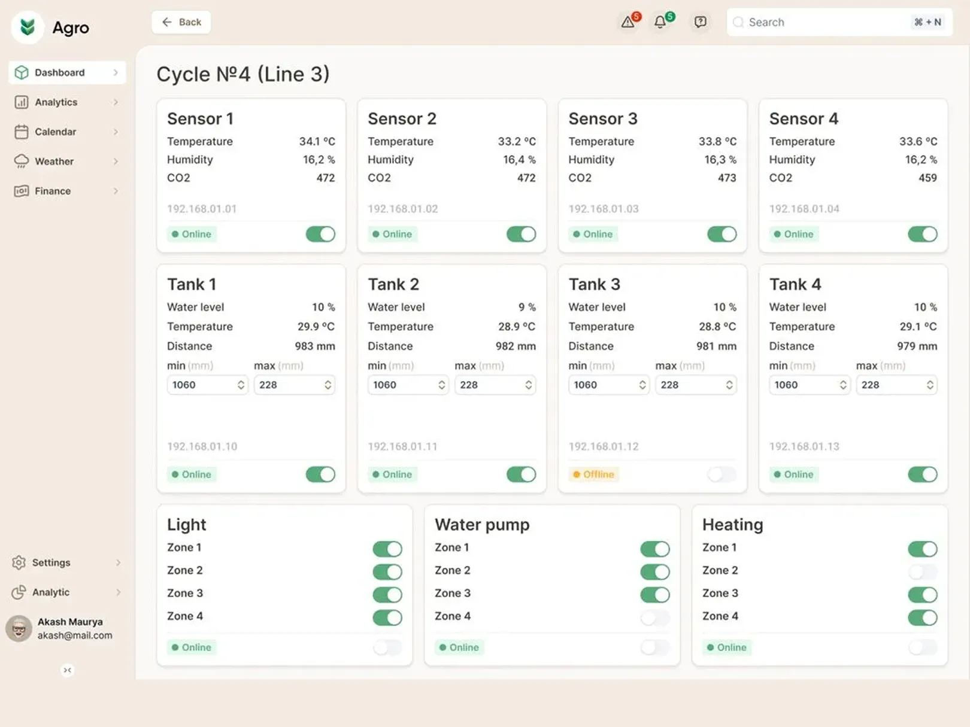Image resolution: width=970 pixels, height=727 pixels.
Task: Open the Analytics menu item
Action: coord(67,102)
